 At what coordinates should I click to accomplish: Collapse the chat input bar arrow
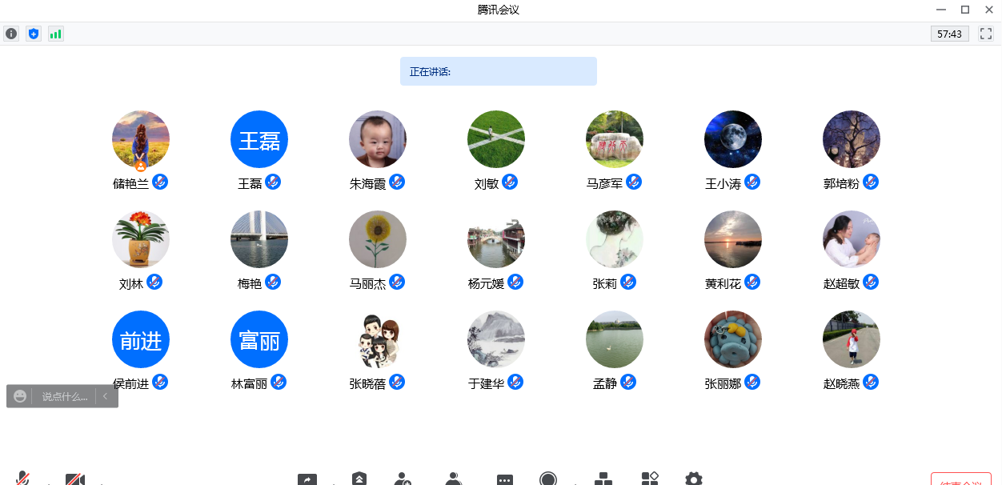click(x=106, y=396)
